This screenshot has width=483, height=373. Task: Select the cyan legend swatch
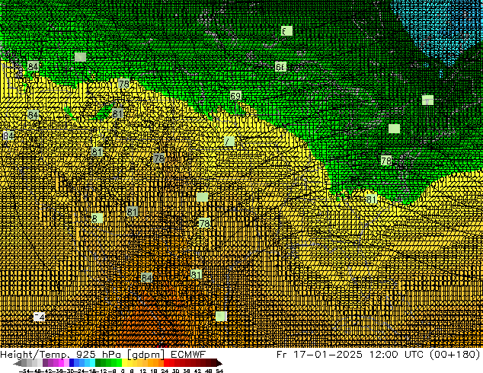[x=92, y=363]
